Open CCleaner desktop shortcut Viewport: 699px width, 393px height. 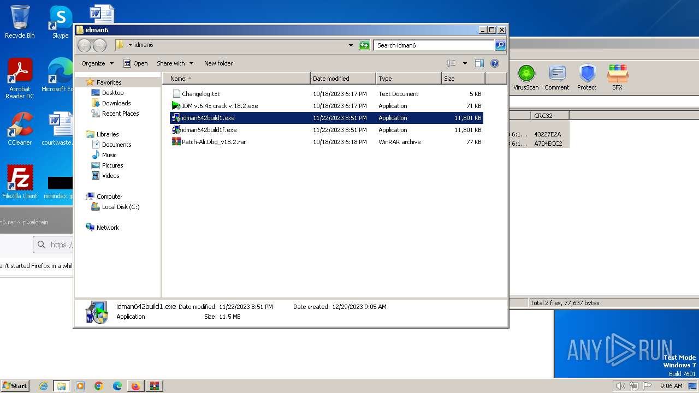tap(20, 129)
